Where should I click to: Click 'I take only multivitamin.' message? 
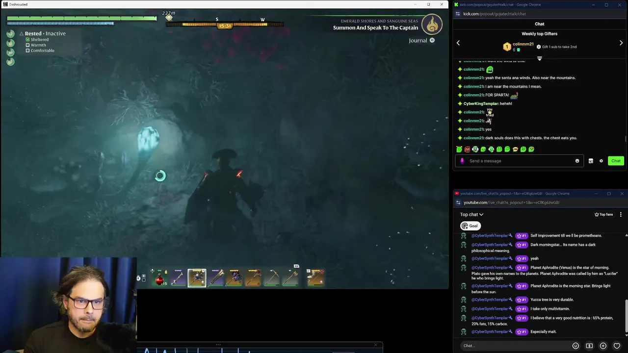point(550,309)
